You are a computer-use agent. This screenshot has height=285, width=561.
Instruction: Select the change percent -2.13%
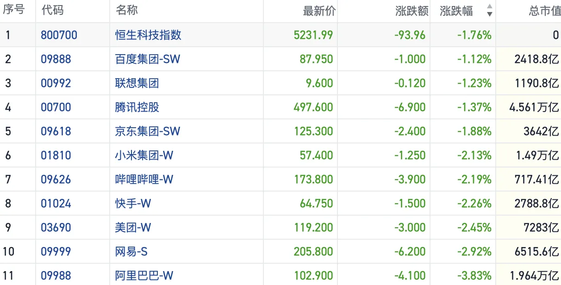point(474,155)
